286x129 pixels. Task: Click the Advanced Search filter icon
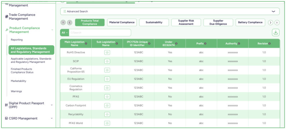pyautogui.click(x=65, y=11)
